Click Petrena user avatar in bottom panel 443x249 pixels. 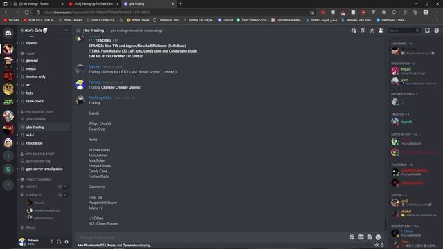pos(22,242)
